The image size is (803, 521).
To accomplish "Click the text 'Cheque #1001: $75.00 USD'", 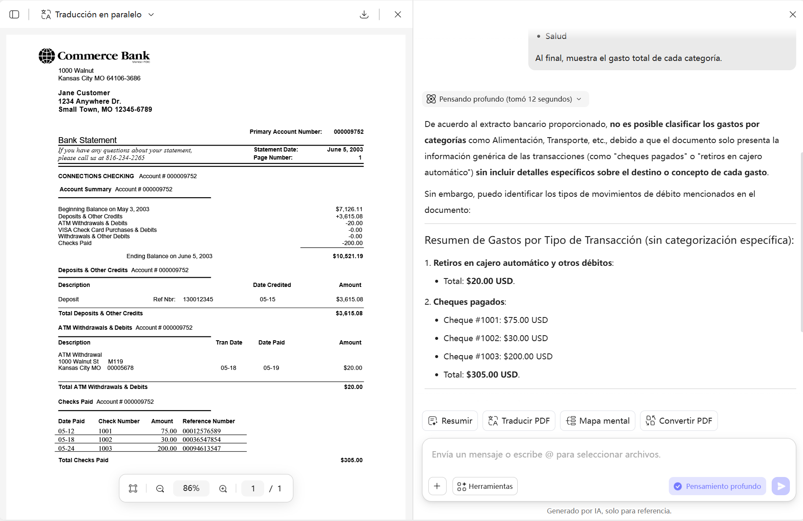I will (496, 320).
